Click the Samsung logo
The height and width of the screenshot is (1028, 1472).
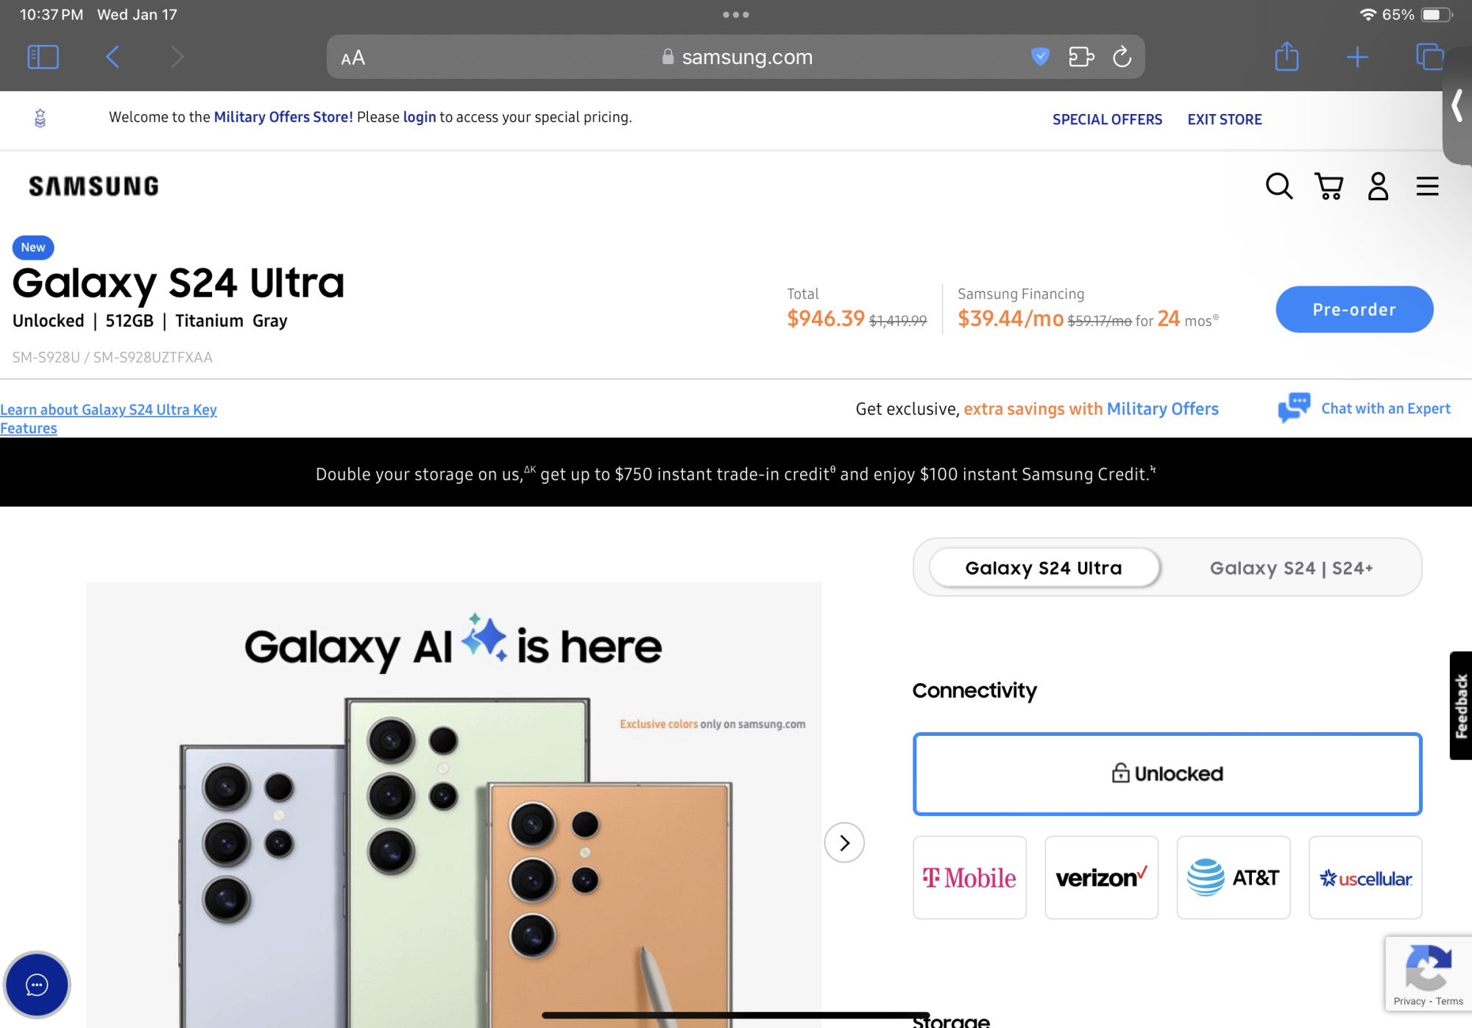click(93, 186)
